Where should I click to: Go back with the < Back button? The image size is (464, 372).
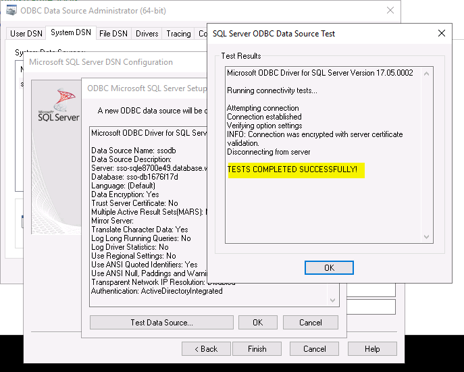(205, 349)
